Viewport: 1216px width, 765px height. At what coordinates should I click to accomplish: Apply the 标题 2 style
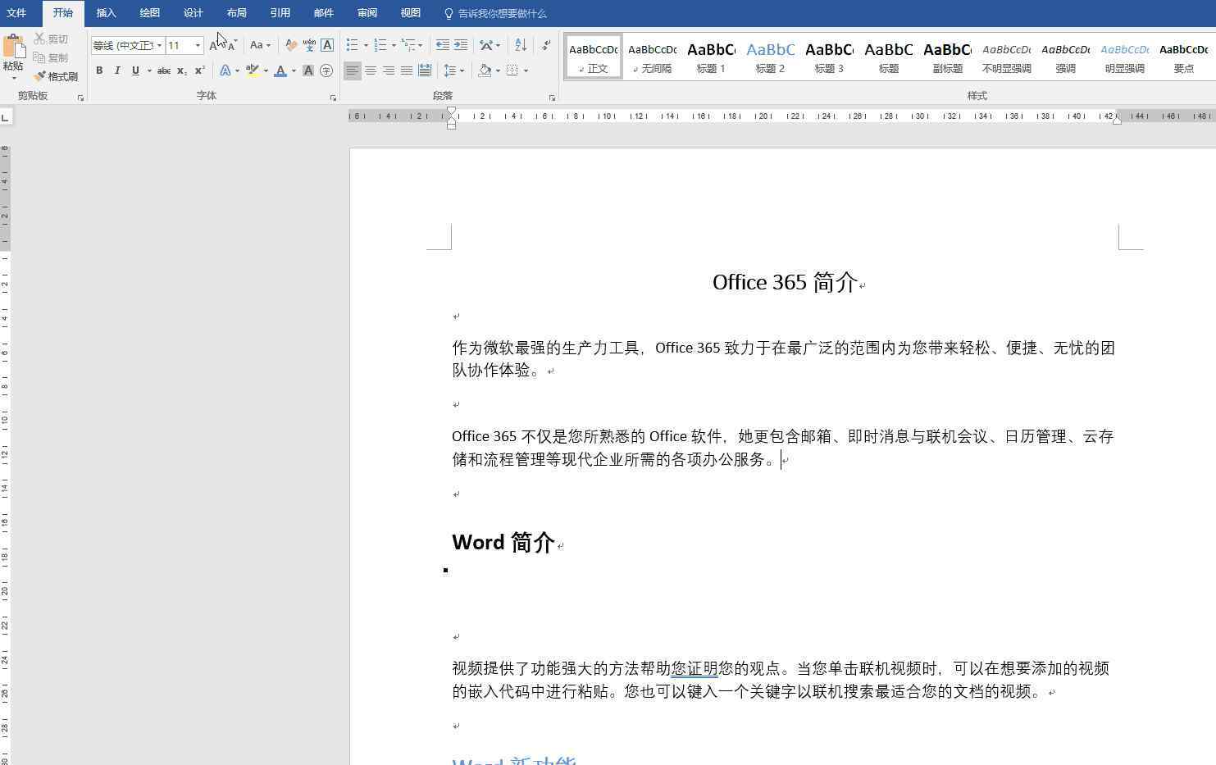click(771, 57)
